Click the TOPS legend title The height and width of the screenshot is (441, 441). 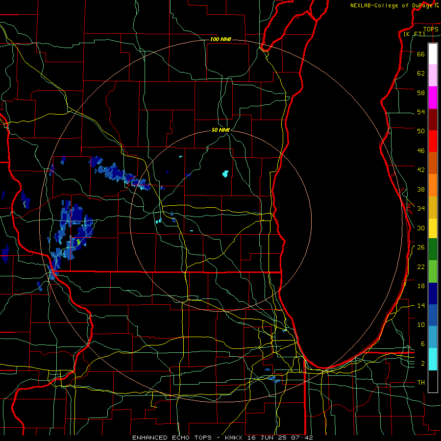[x=431, y=29]
